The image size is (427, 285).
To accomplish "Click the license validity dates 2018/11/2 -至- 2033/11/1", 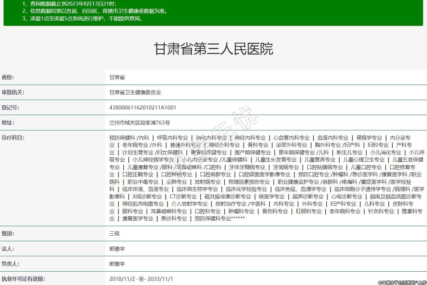I will (x=141, y=279).
